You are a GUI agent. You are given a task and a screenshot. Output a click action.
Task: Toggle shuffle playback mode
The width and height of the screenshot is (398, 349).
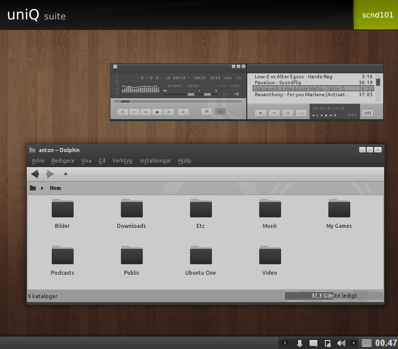tap(207, 111)
